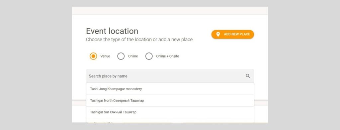Click empty area right of the radio options
This screenshot has height=130, width=340.
point(217,56)
